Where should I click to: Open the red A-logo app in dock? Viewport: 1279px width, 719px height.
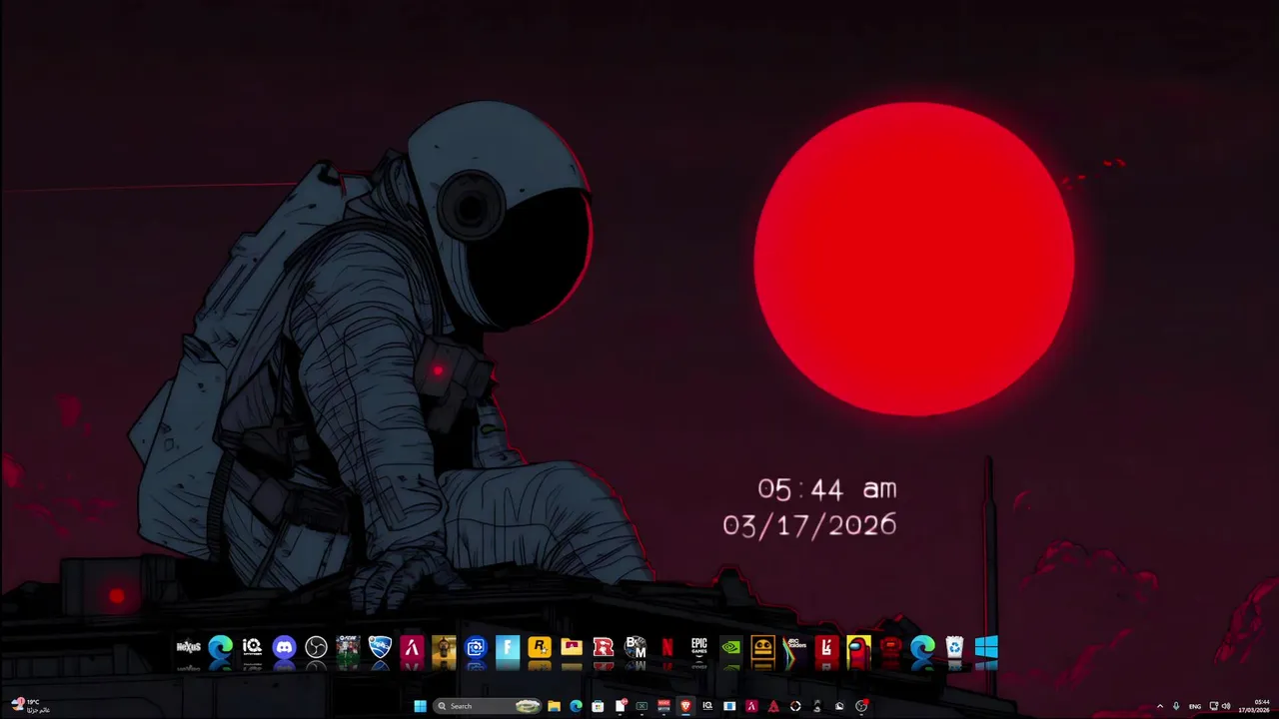pos(412,648)
